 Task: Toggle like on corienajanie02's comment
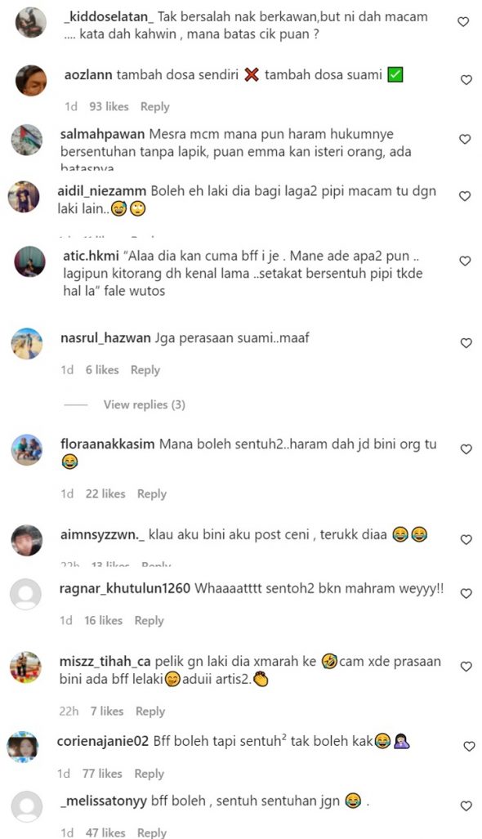click(469, 747)
